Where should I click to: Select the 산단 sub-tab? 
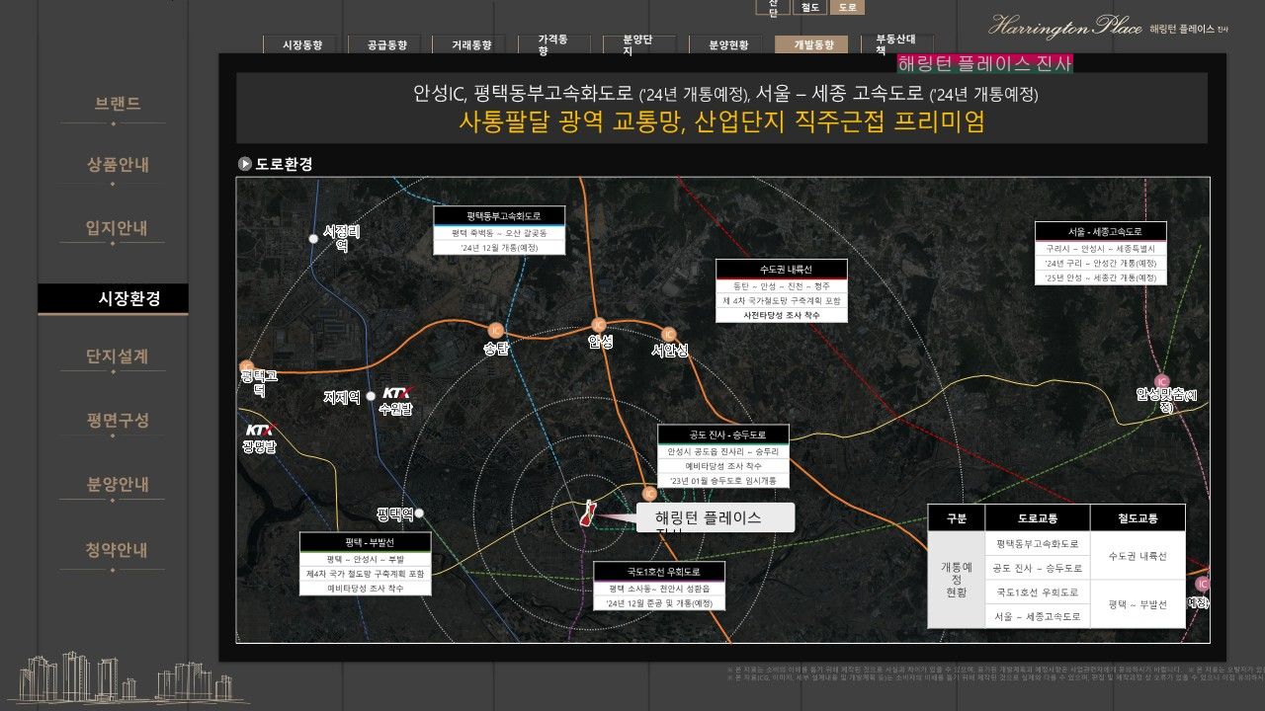click(x=772, y=8)
